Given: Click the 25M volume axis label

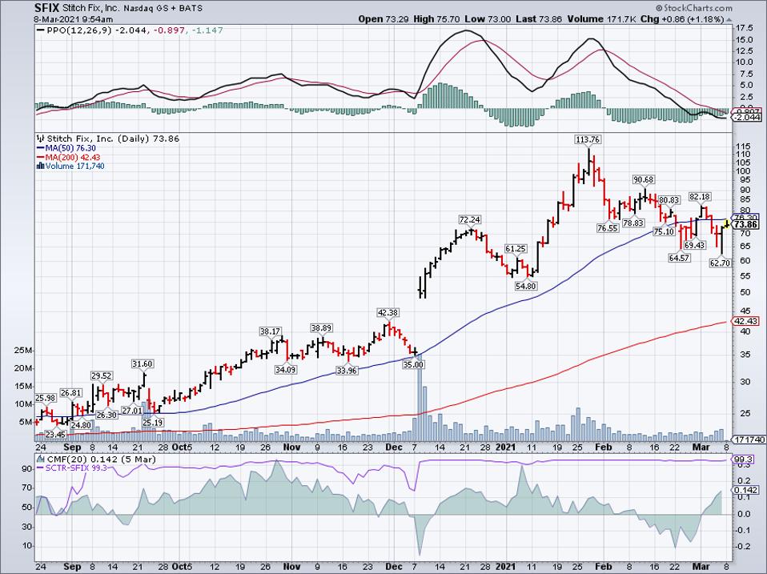Looking at the screenshot, I should point(23,351).
